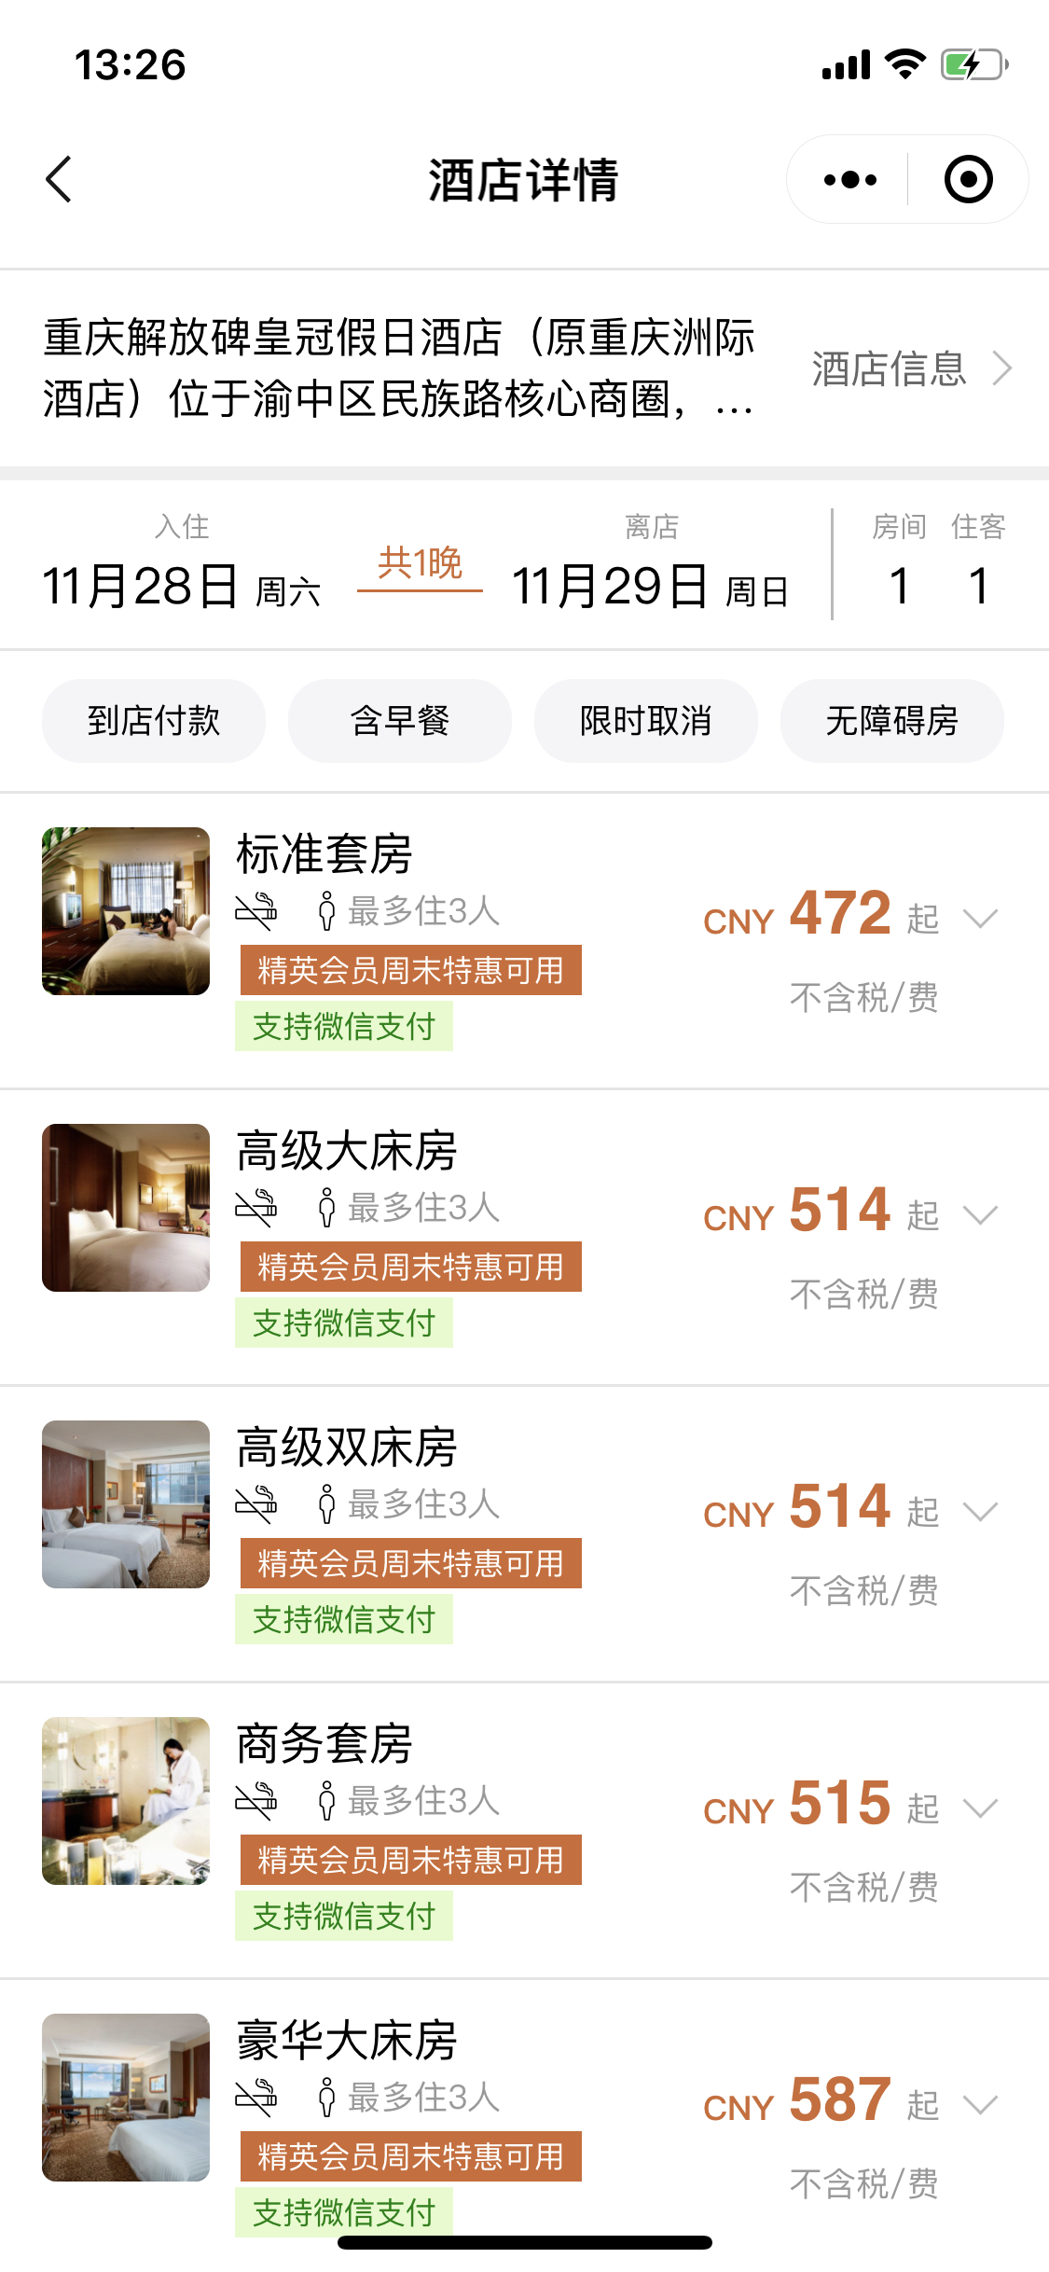The image size is (1049, 2272).
Task: Expand 豪华大床房 rate chevron
Action: [981, 2105]
